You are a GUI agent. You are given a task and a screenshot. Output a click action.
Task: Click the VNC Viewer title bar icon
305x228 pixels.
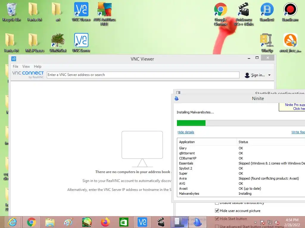(14, 59)
